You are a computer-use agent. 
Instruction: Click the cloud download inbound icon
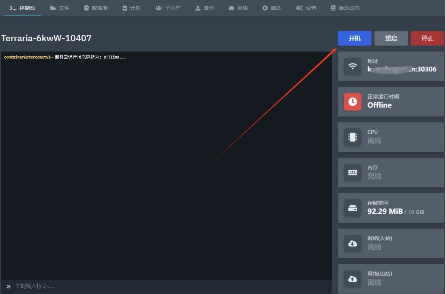click(352, 243)
